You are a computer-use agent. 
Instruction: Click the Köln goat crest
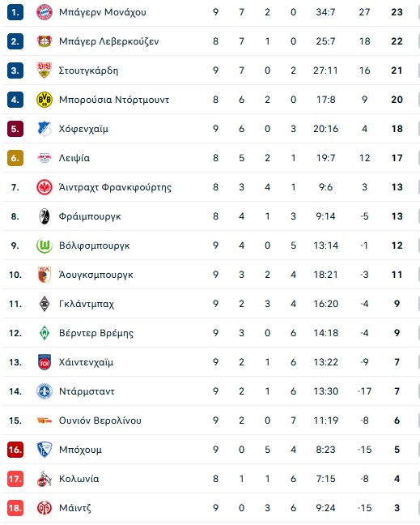coord(45,479)
